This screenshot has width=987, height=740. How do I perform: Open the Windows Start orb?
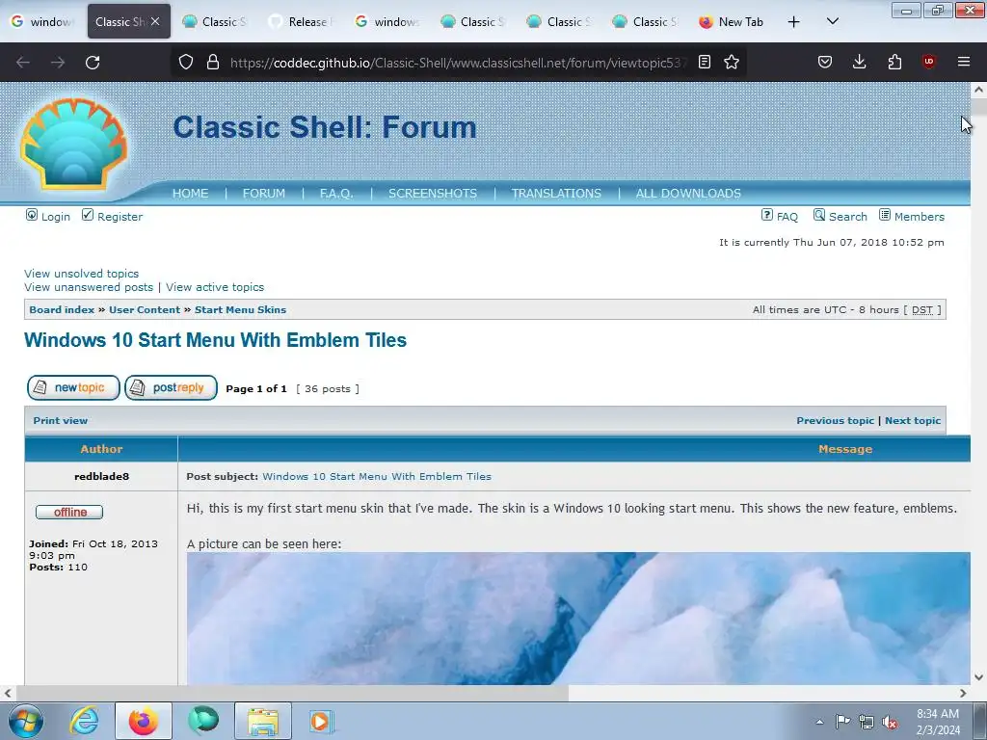25,721
